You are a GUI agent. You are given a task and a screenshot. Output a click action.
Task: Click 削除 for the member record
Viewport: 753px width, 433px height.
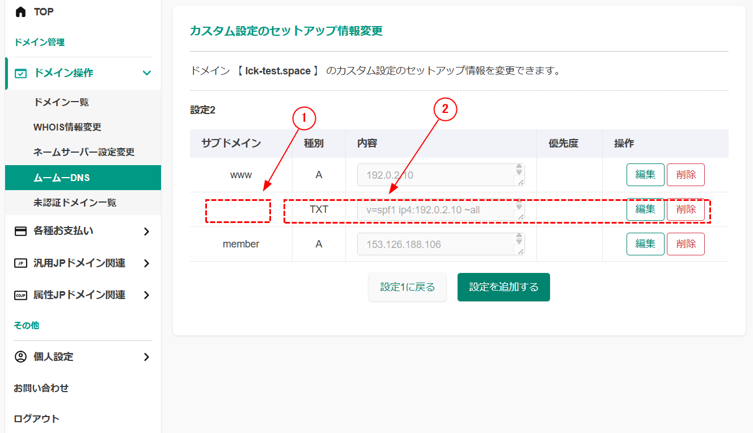[686, 244]
